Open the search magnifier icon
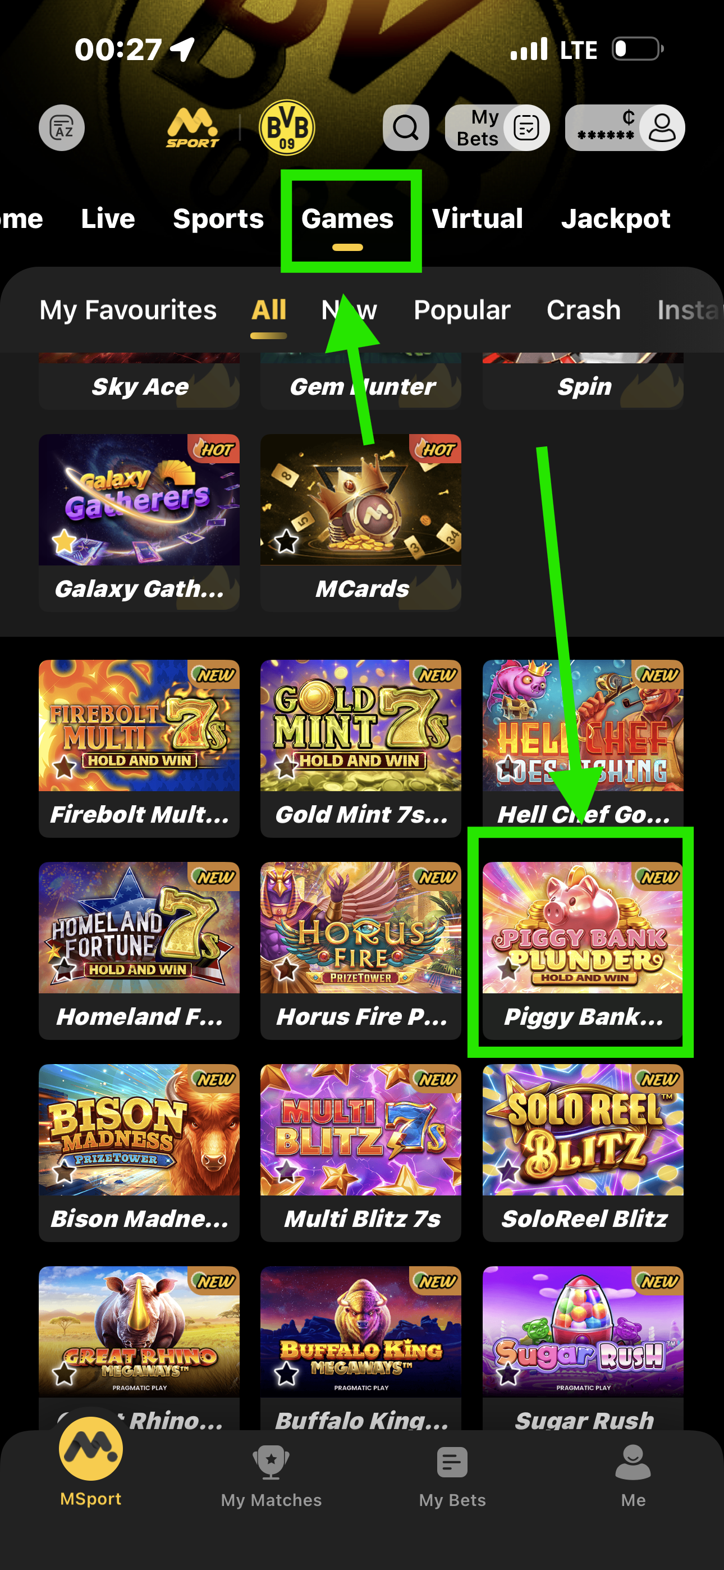Image resolution: width=724 pixels, height=1570 pixels. pyautogui.click(x=405, y=128)
